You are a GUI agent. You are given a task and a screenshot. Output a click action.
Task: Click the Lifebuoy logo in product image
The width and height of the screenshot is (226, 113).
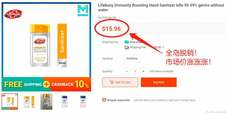tap(14, 14)
